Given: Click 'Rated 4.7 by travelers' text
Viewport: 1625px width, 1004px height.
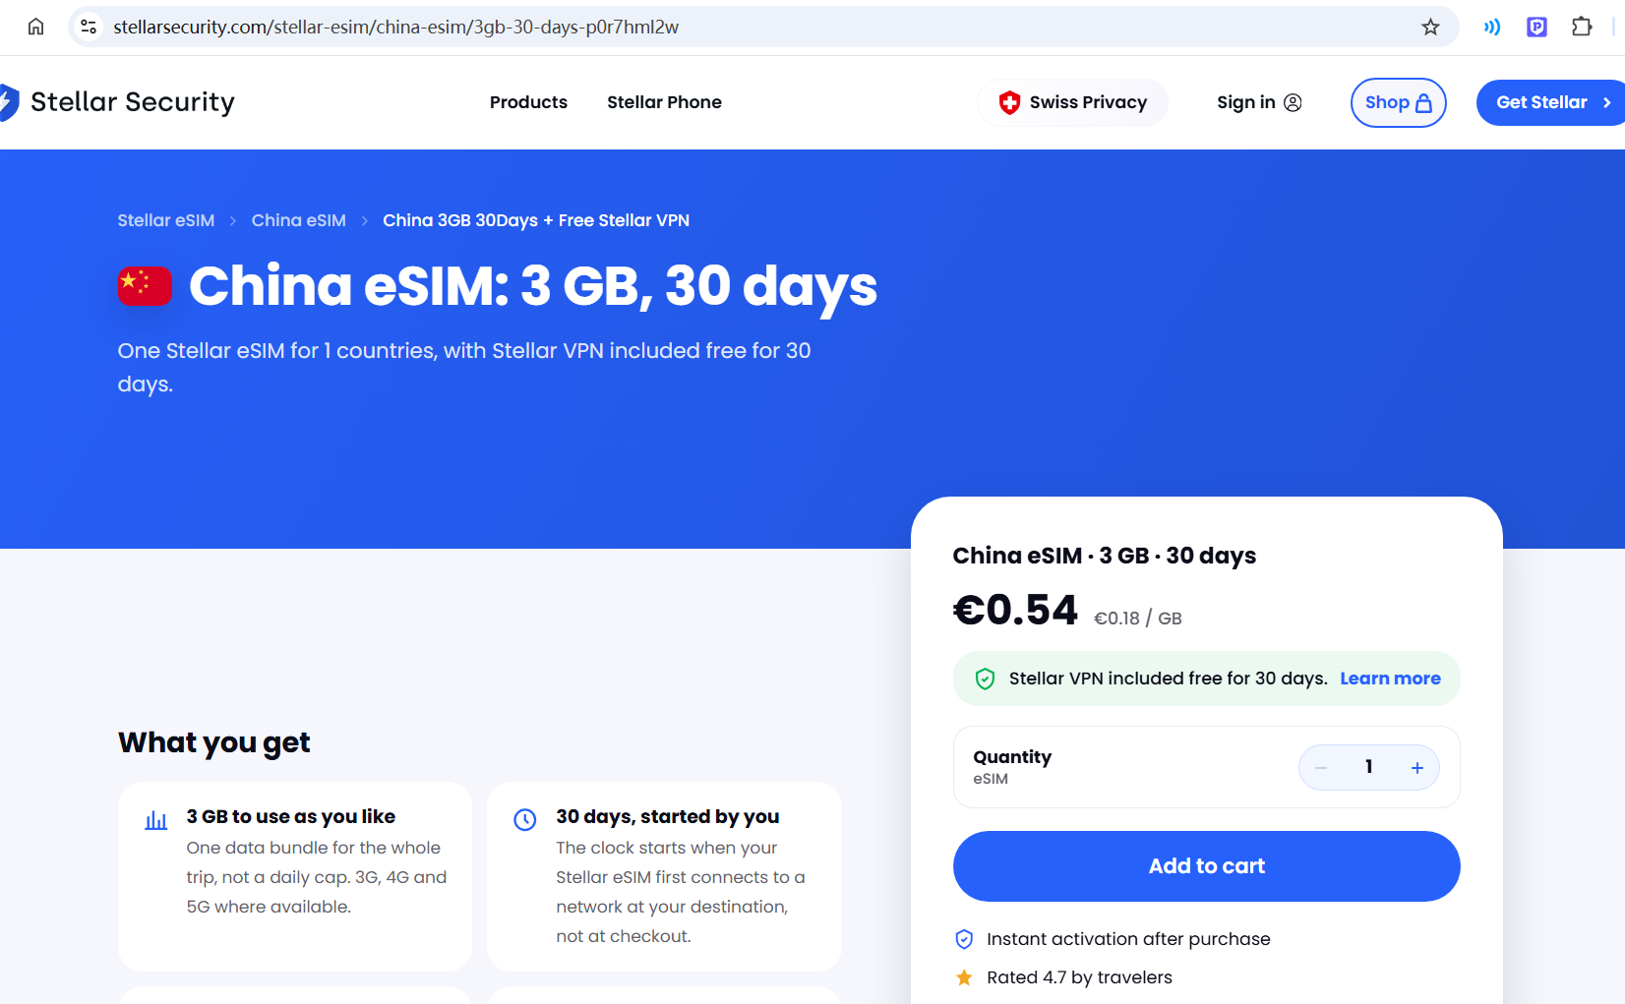Looking at the screenshot, I should click(x=1079, y=977).
